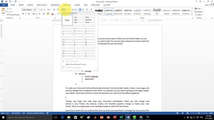Viewport: 214px width, 120px height.
Task: Click the Increase Indent icon
Action: coord(76,10)
